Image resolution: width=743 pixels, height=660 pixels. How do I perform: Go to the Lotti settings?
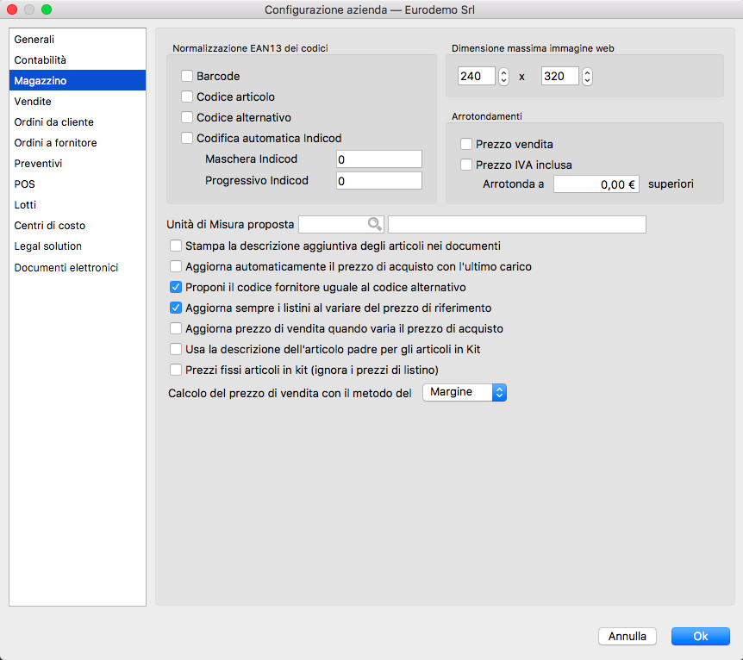point(26,205)
